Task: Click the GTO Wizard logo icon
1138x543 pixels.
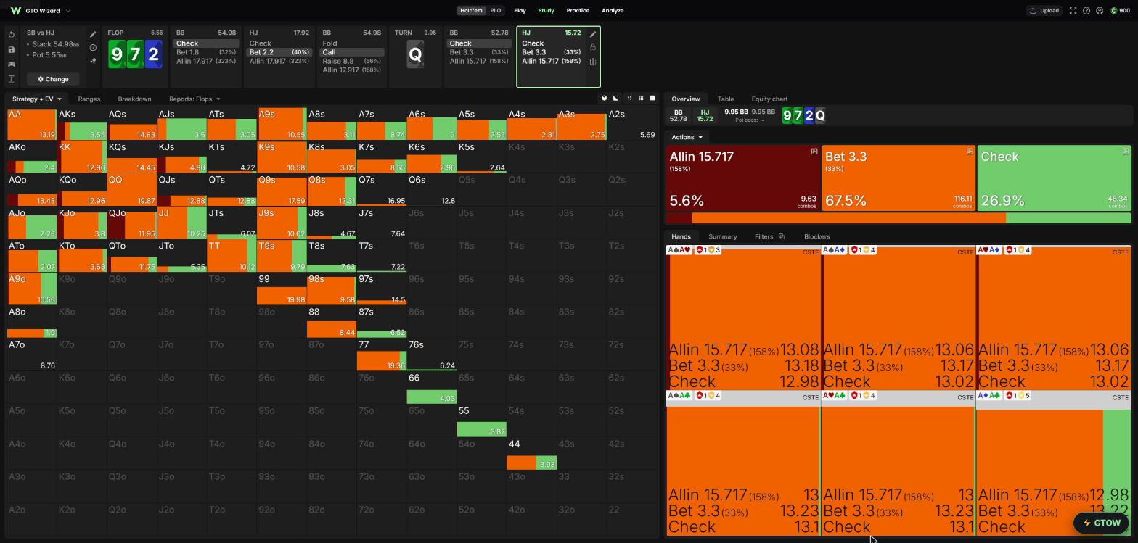Action: pos(16,11)
